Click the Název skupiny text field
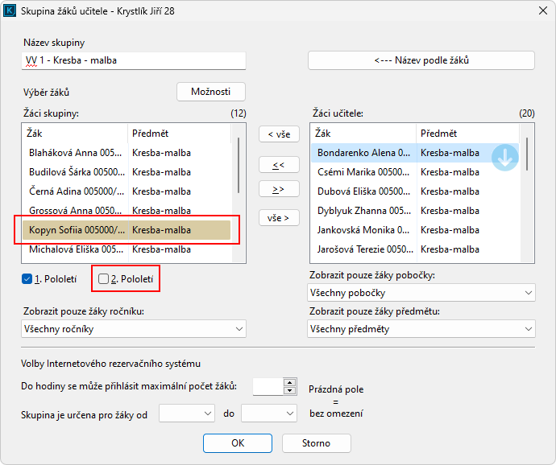The image size is (556, 465). click(133, 60)
